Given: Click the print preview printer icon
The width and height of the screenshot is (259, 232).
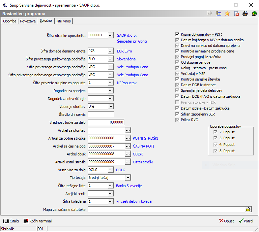Looking at the screenshot, I should point(245,14).
